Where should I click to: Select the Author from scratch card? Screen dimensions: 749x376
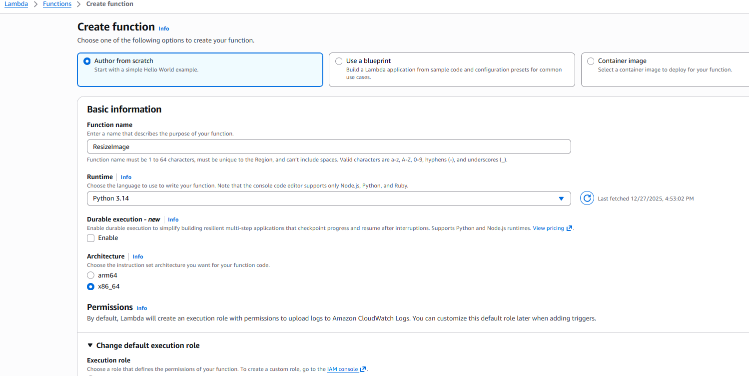pyautogui.click(x=200, y=69)
